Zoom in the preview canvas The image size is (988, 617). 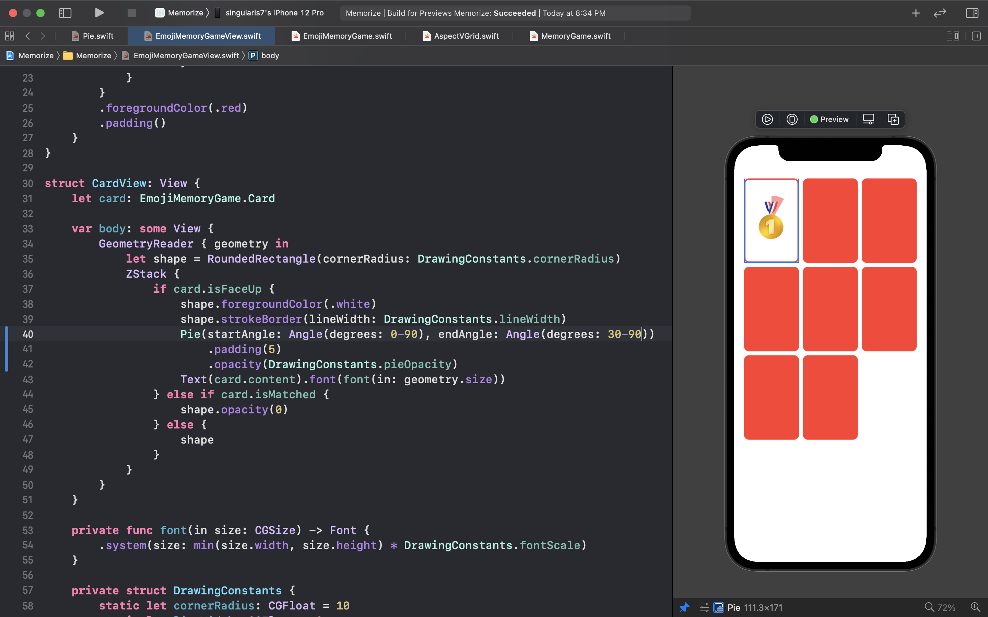coord(975,607)
